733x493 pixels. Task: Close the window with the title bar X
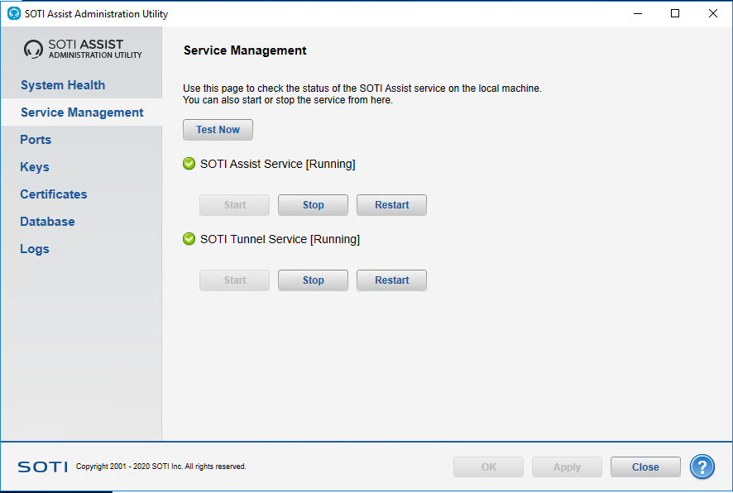tap(713, 13)
